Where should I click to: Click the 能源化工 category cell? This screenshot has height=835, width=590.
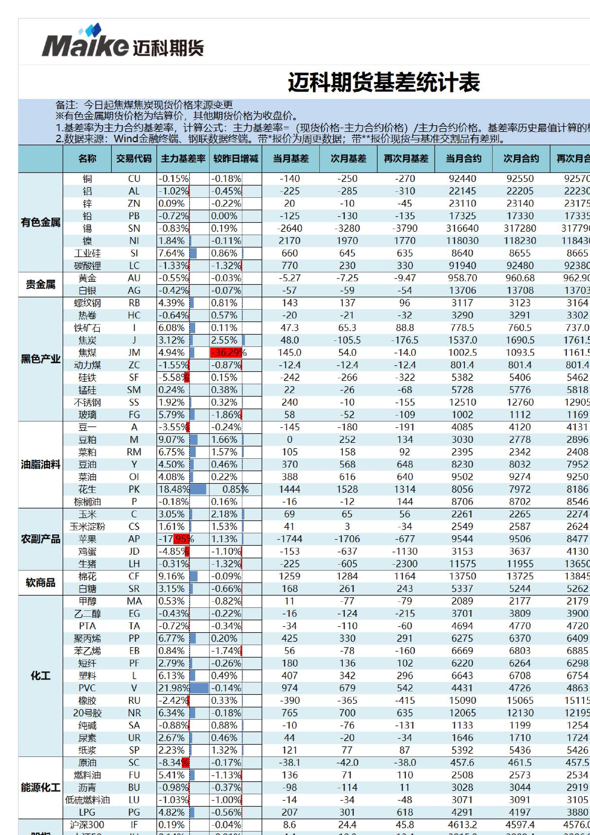[x=41, y=787]
